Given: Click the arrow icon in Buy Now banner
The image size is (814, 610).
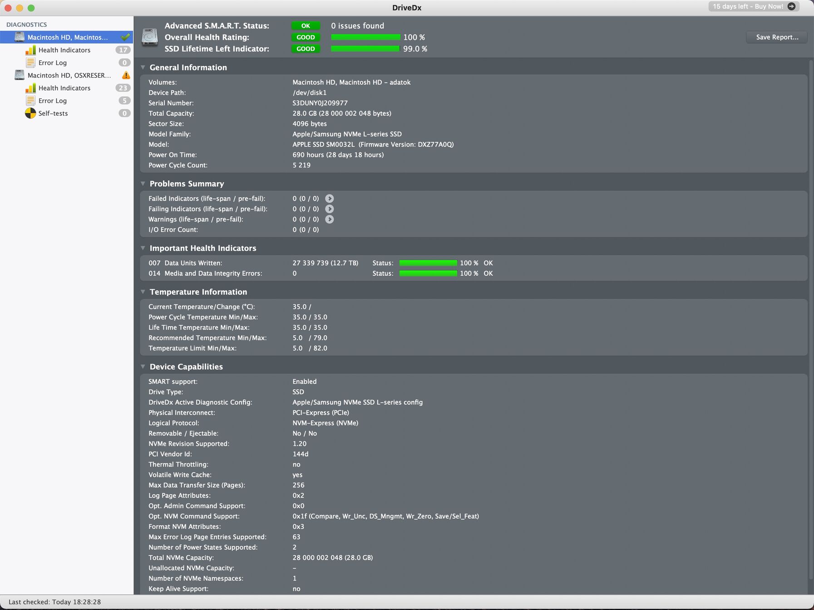Looking at the screenshot, I should [791, 6].
